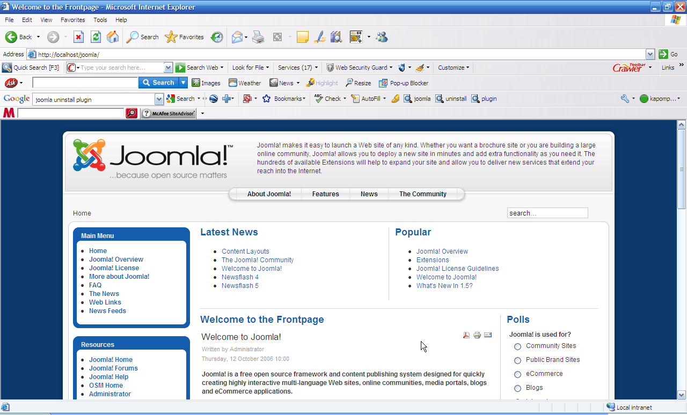Click Google toolbar AutoFill button
Screen dimensions: 687x415
[x=366, y=99]
